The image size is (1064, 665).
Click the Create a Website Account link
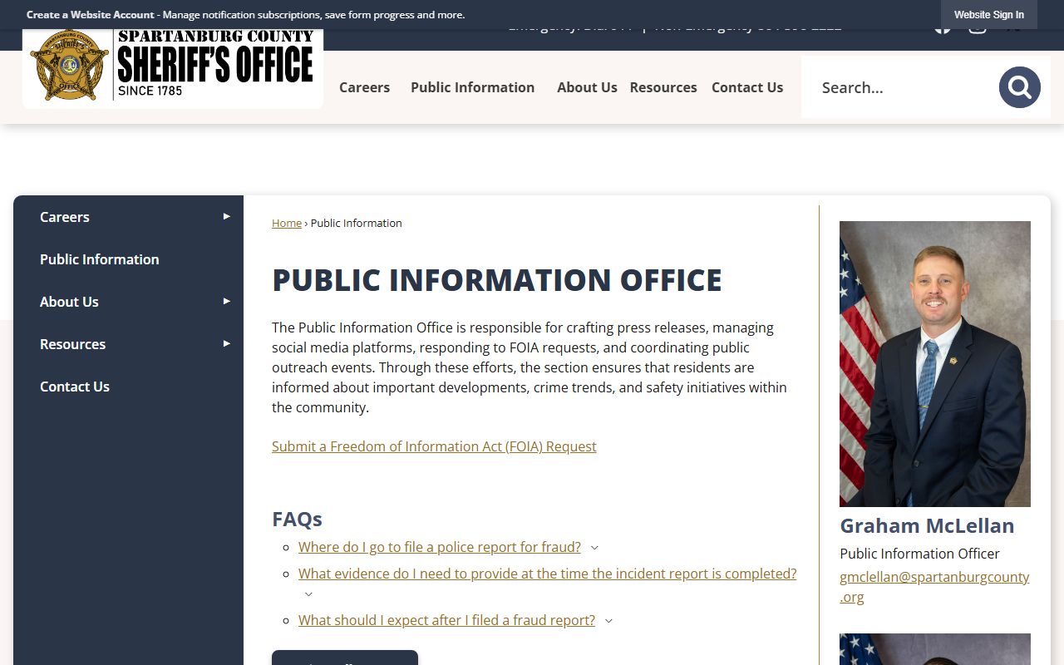pyautogui.click(x=90, y=15)
